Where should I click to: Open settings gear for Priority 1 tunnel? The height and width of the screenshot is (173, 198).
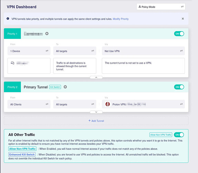tap(47, 34)
